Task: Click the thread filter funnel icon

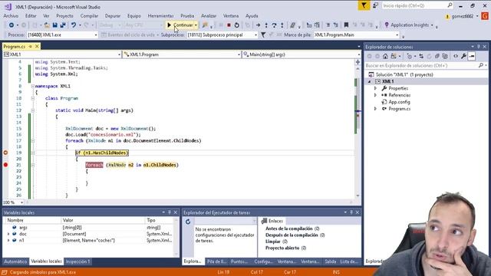Action: click(x=263, y=35)
